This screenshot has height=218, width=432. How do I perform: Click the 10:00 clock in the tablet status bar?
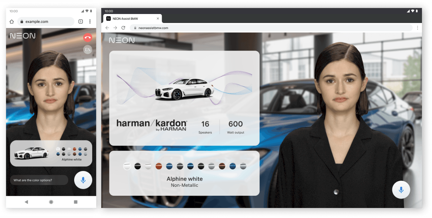click(x=109, y=11)
